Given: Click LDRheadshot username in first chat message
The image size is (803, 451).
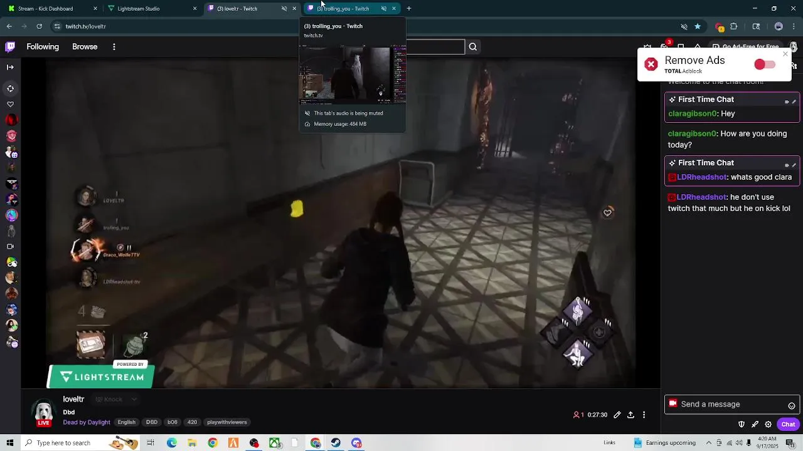Looking at the screenshot, I should 701,177.
